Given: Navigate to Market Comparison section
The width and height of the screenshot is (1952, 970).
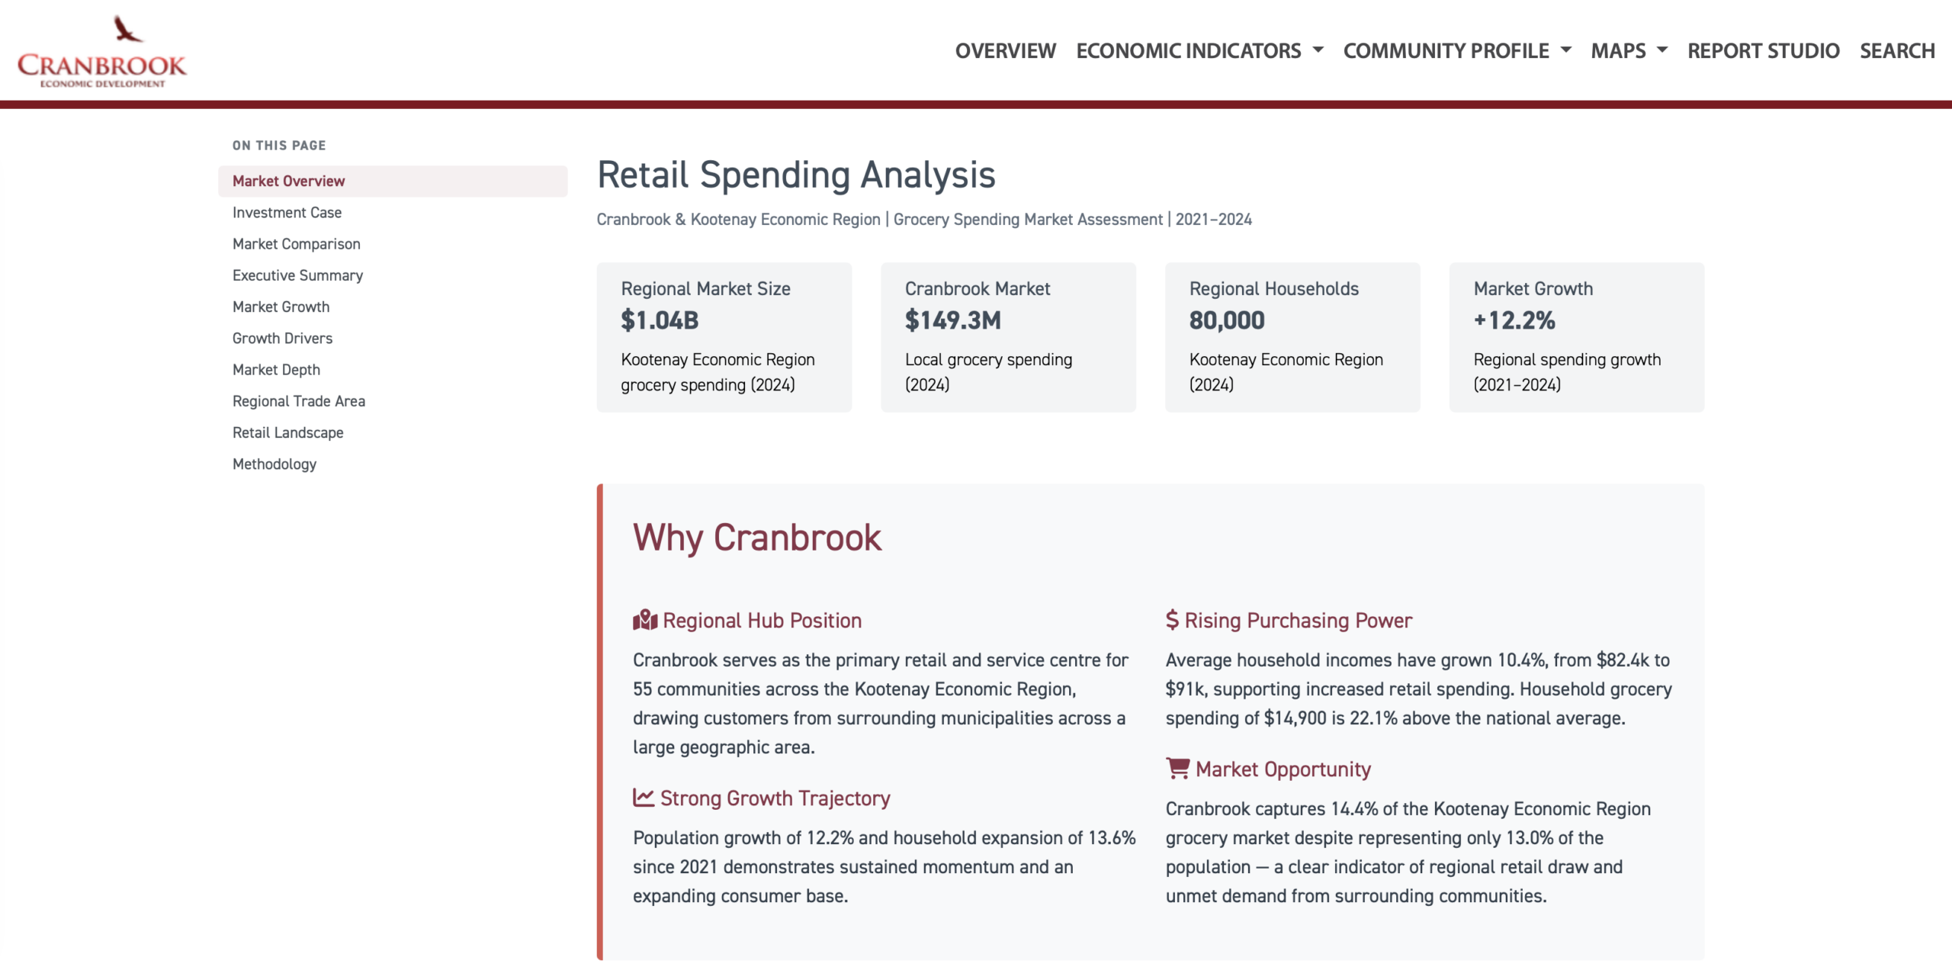Looking at the screenshot, I should (296, 244).
